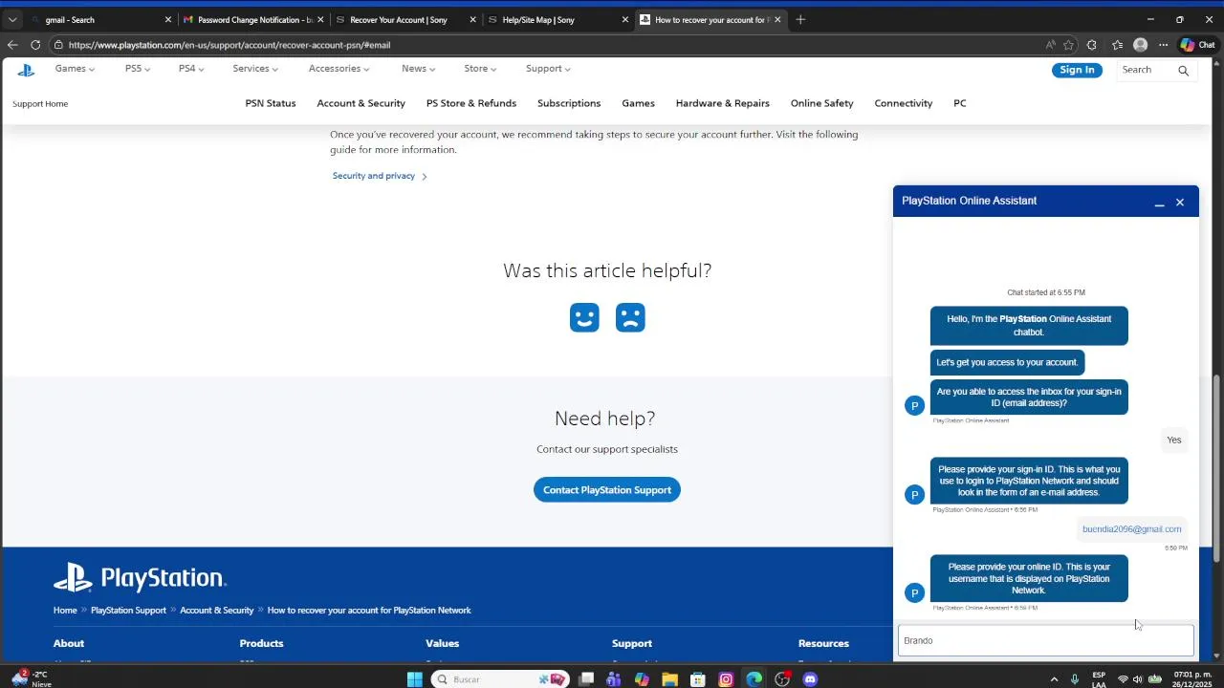Open the weather widget on taskbar
This screenshot has width=1224, height=688.
[30, 678]
